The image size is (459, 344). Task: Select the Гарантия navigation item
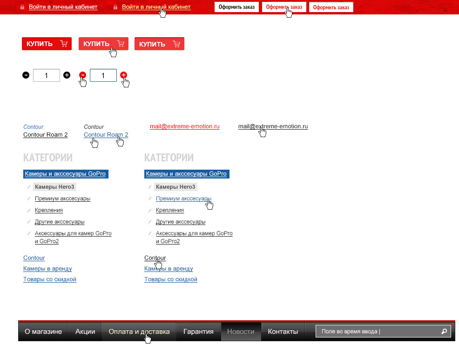tap(198, 331)
